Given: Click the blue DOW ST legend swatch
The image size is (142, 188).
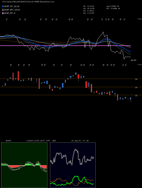Looking at the screenshot, I should [x=3, y=6].
